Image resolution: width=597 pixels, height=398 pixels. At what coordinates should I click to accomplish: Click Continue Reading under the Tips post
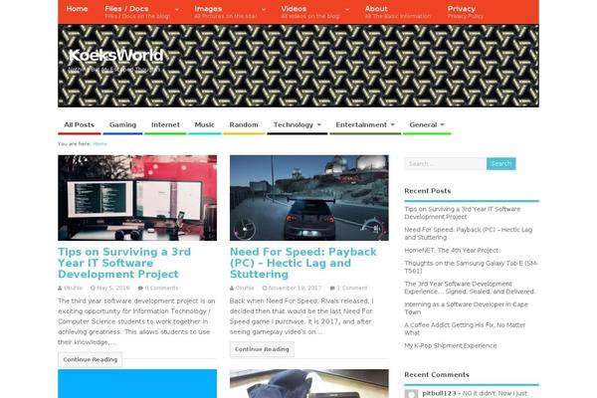(91, 359)
